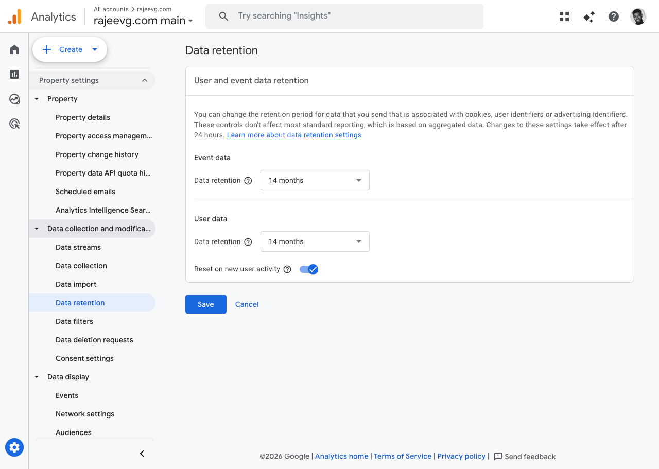Click the Save button

tap(205, 304)
